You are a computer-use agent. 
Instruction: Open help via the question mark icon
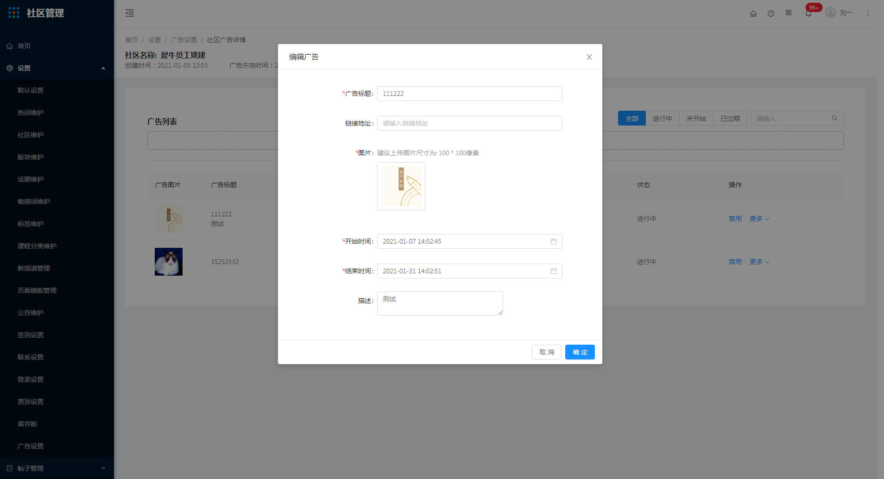[x=771, y=13]
